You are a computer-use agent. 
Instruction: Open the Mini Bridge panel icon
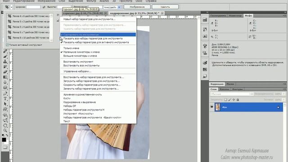[x=205, y=20]
